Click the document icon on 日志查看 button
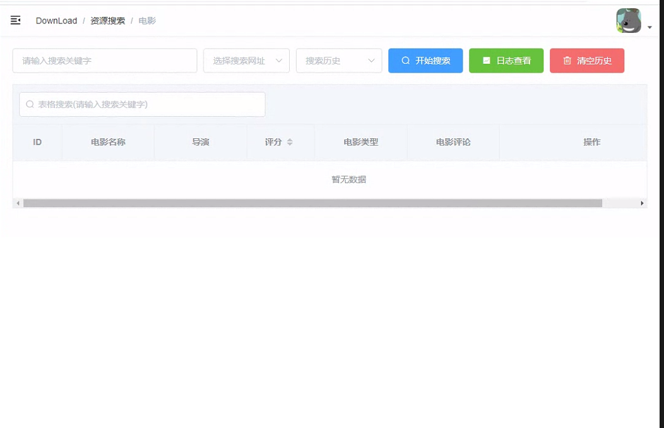The height and width of the screenshot is (428, 664). [x=486, y=61]
